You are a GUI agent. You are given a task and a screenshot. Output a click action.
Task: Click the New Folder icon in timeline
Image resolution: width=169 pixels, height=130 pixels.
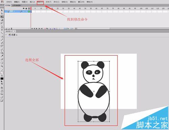9,29
